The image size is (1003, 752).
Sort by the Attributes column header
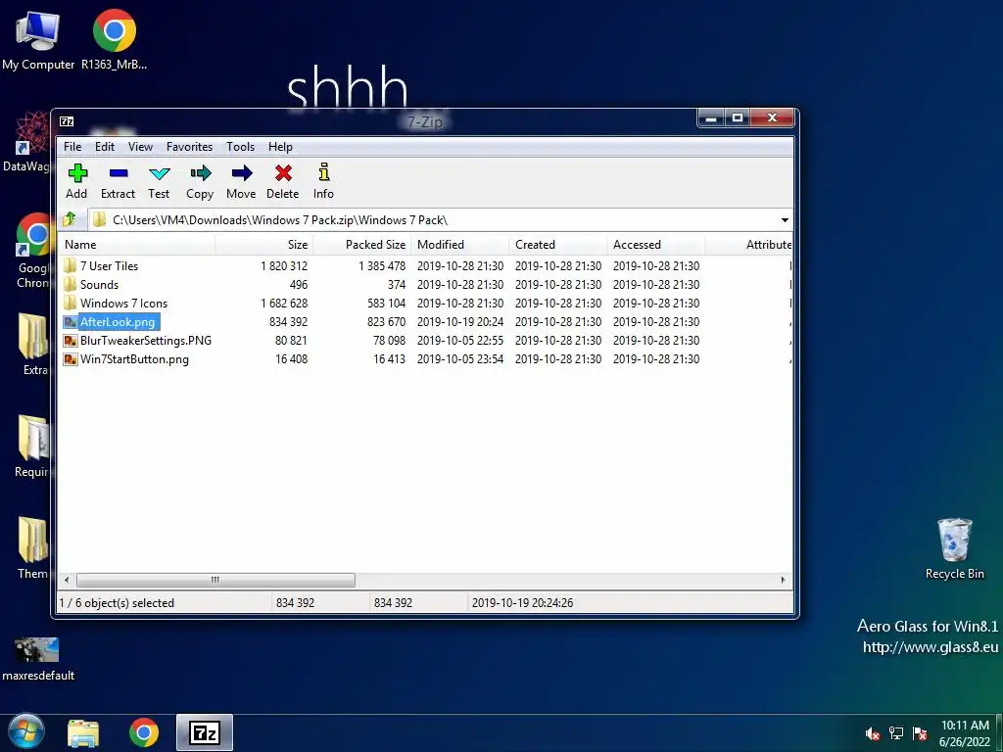click(x=748, y=244)
